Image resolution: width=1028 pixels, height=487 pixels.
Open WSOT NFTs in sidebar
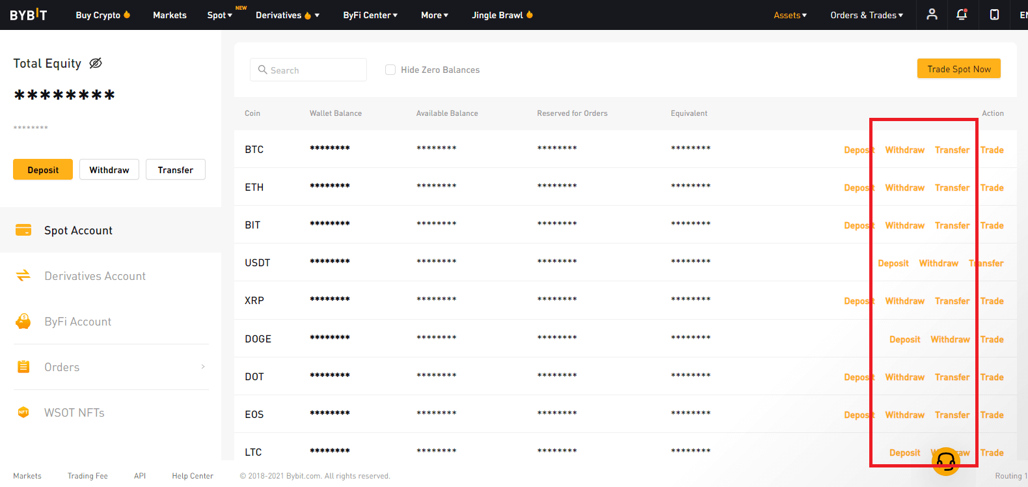[111, 412]
